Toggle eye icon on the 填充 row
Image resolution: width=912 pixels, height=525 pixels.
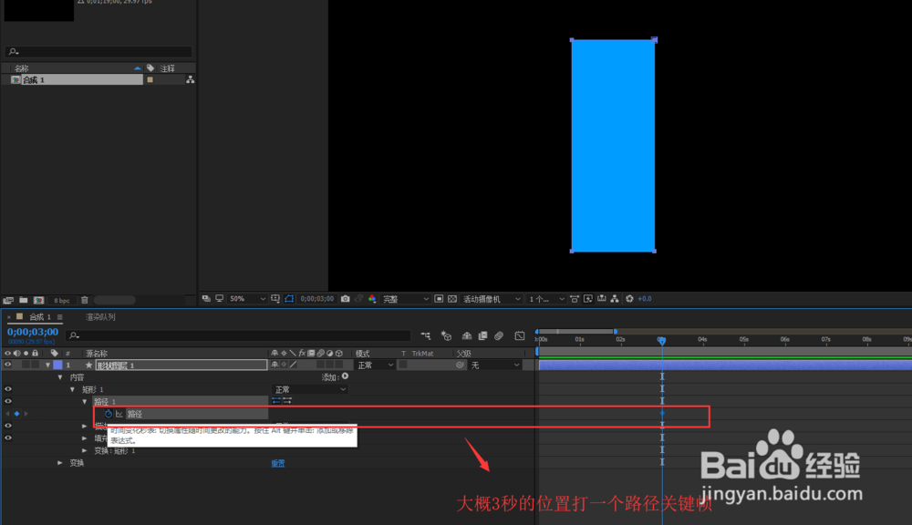7,437
